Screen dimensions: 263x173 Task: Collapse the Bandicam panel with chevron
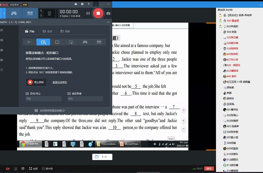point(108,22)
